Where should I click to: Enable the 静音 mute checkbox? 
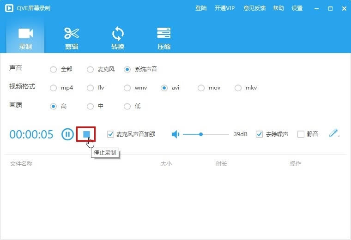click(301, 134)
